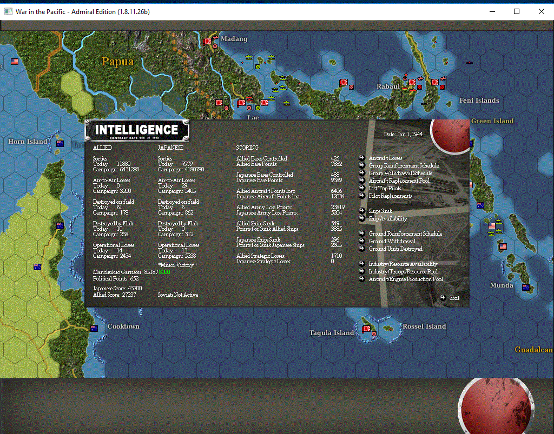The image size is (554, 434).
Task: Click Political Points: 652 text
Action: coord(116,278)
